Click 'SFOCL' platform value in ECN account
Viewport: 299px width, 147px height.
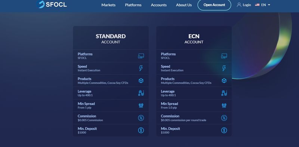tap(165, 58)
